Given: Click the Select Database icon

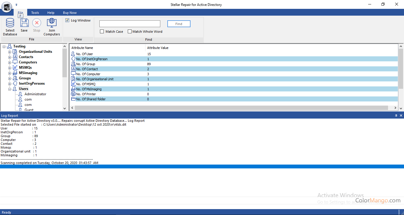Looking at the screenshot, I should pos(10,23).
